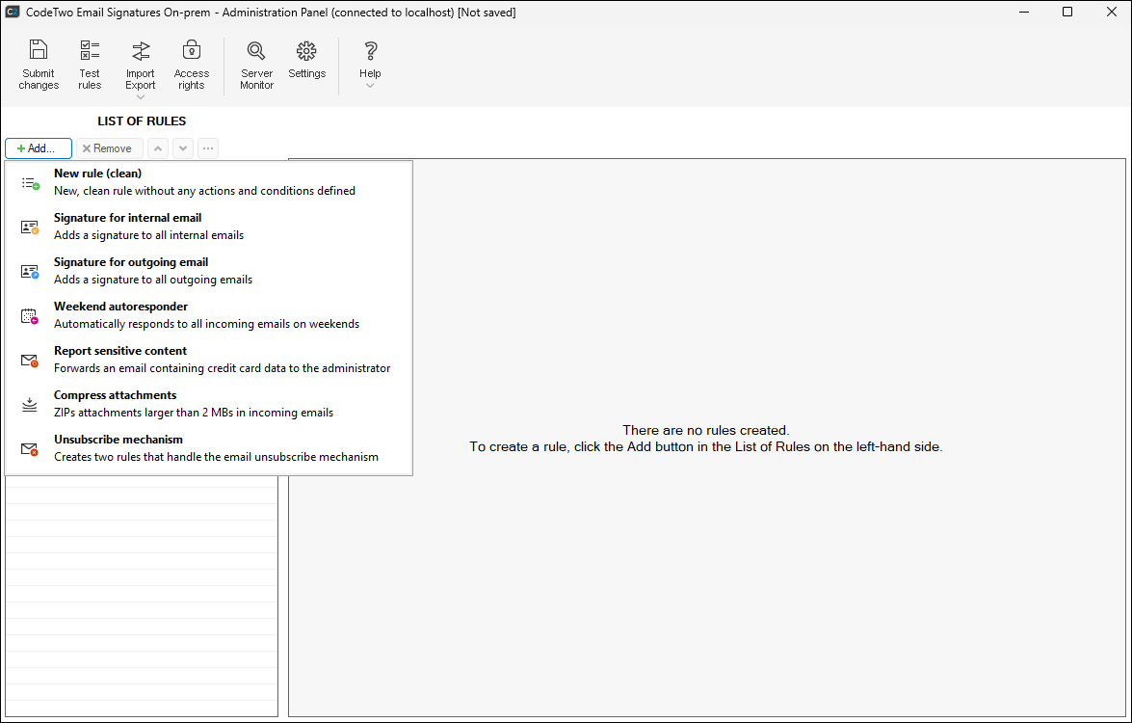
Task: Select Signature for internal email
Action: pyautogui.click(x=127, y=218)
